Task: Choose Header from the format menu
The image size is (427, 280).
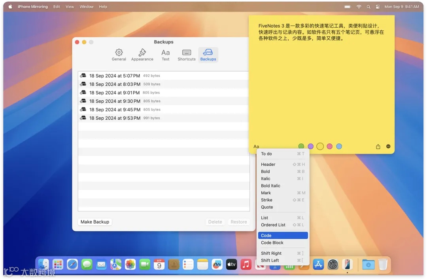Action: tap(283, 164)
